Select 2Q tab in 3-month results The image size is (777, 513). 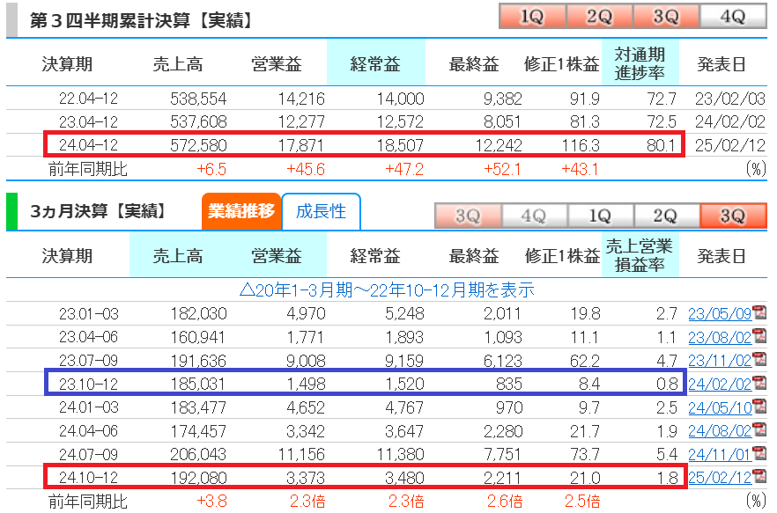click(666, 216)
